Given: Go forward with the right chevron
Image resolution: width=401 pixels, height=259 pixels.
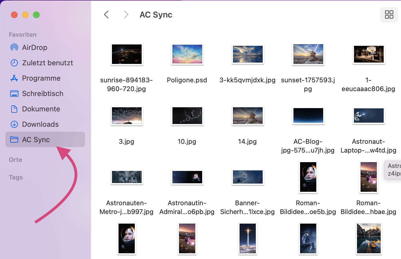Looking at the screenshot, I should pos(126,15).
